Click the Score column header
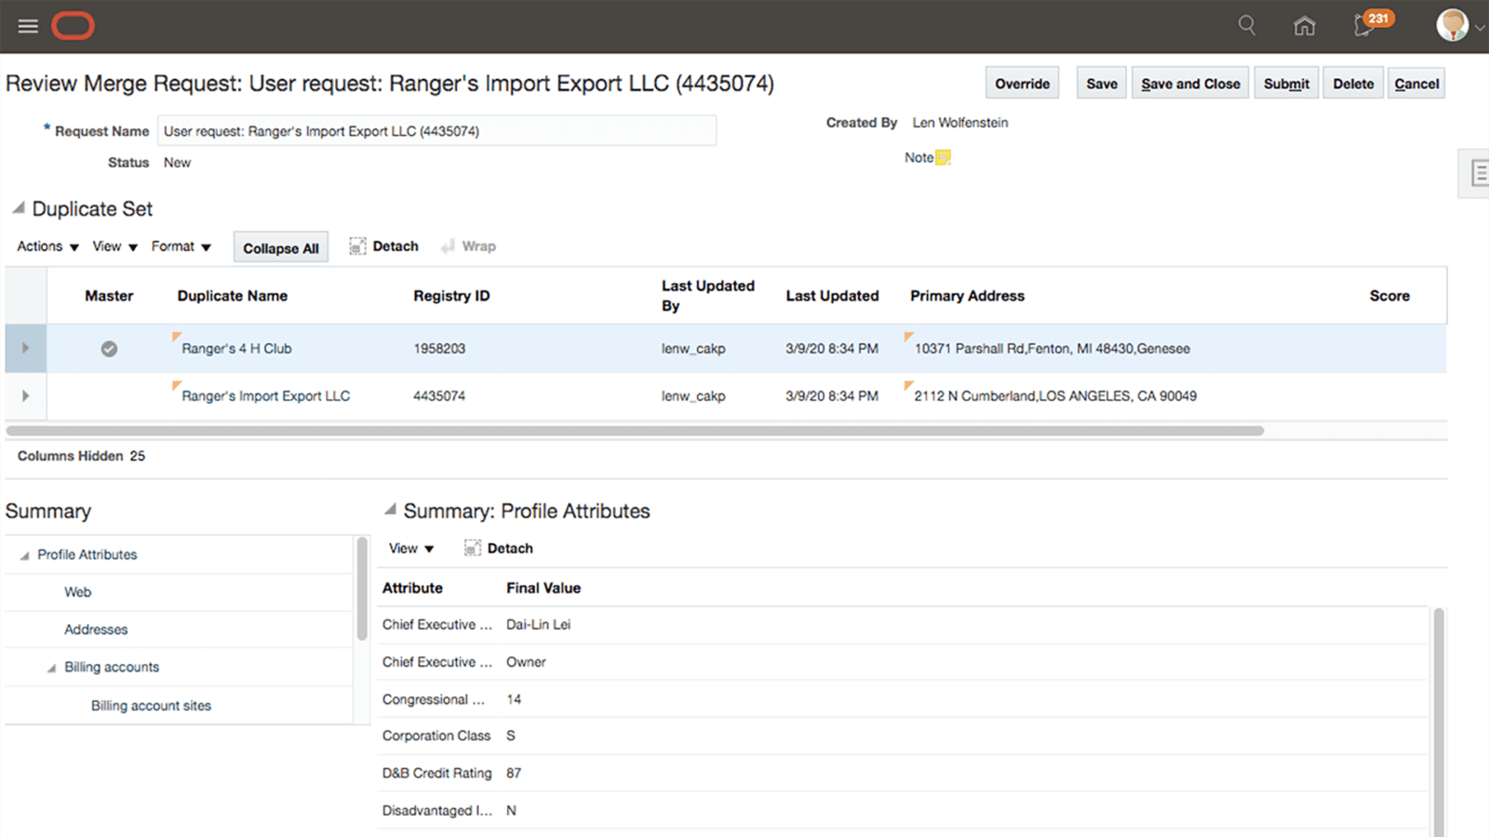 (1389, 296)
